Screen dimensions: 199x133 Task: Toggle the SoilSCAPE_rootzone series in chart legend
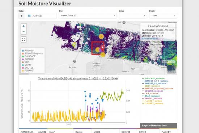tap(153, 78)
